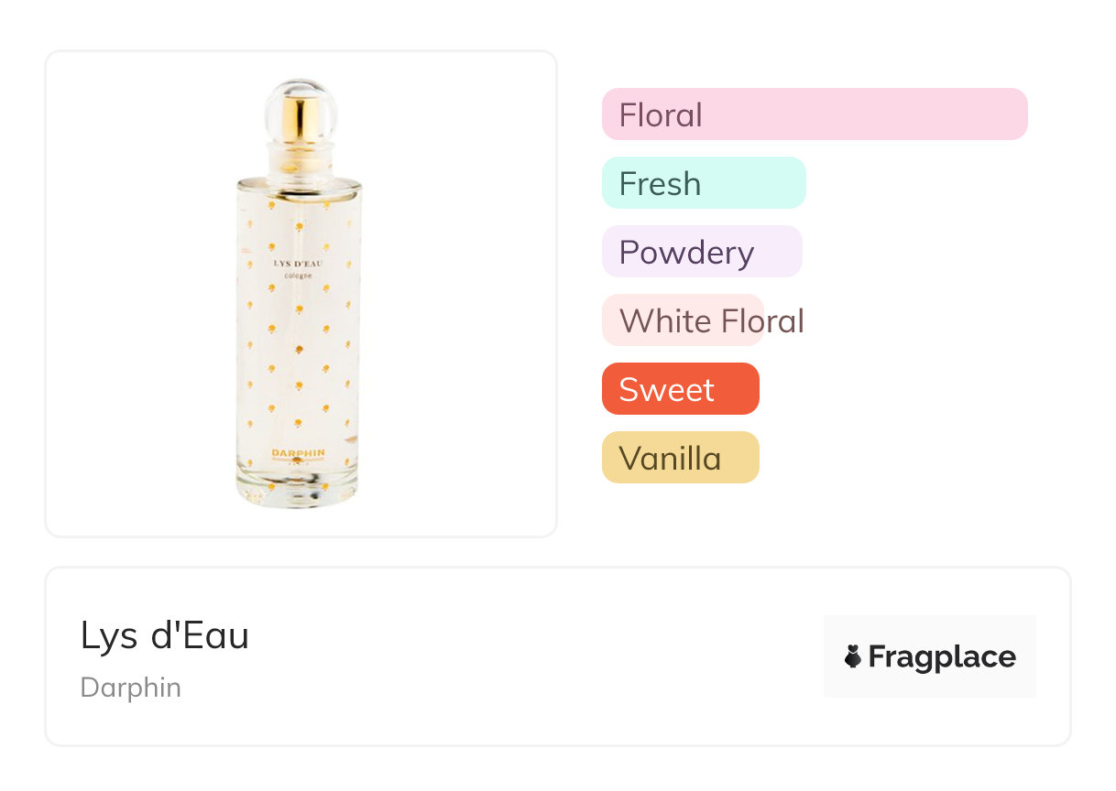Click the Darphin brand name below title
Viewport: 1116px width, 791px height.
pos(131,688)
